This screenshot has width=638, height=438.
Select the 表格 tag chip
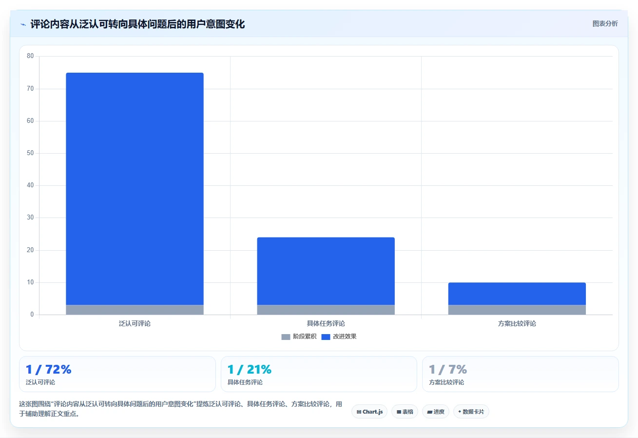pos(405,412)
